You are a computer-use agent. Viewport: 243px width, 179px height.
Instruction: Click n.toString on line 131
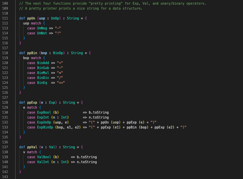pos(99,117)
